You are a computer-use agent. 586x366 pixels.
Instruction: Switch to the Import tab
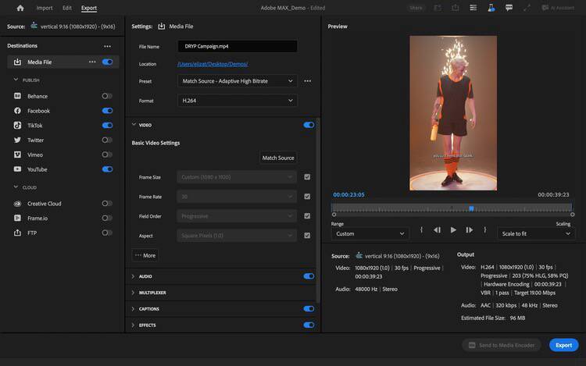coord(45,8)
